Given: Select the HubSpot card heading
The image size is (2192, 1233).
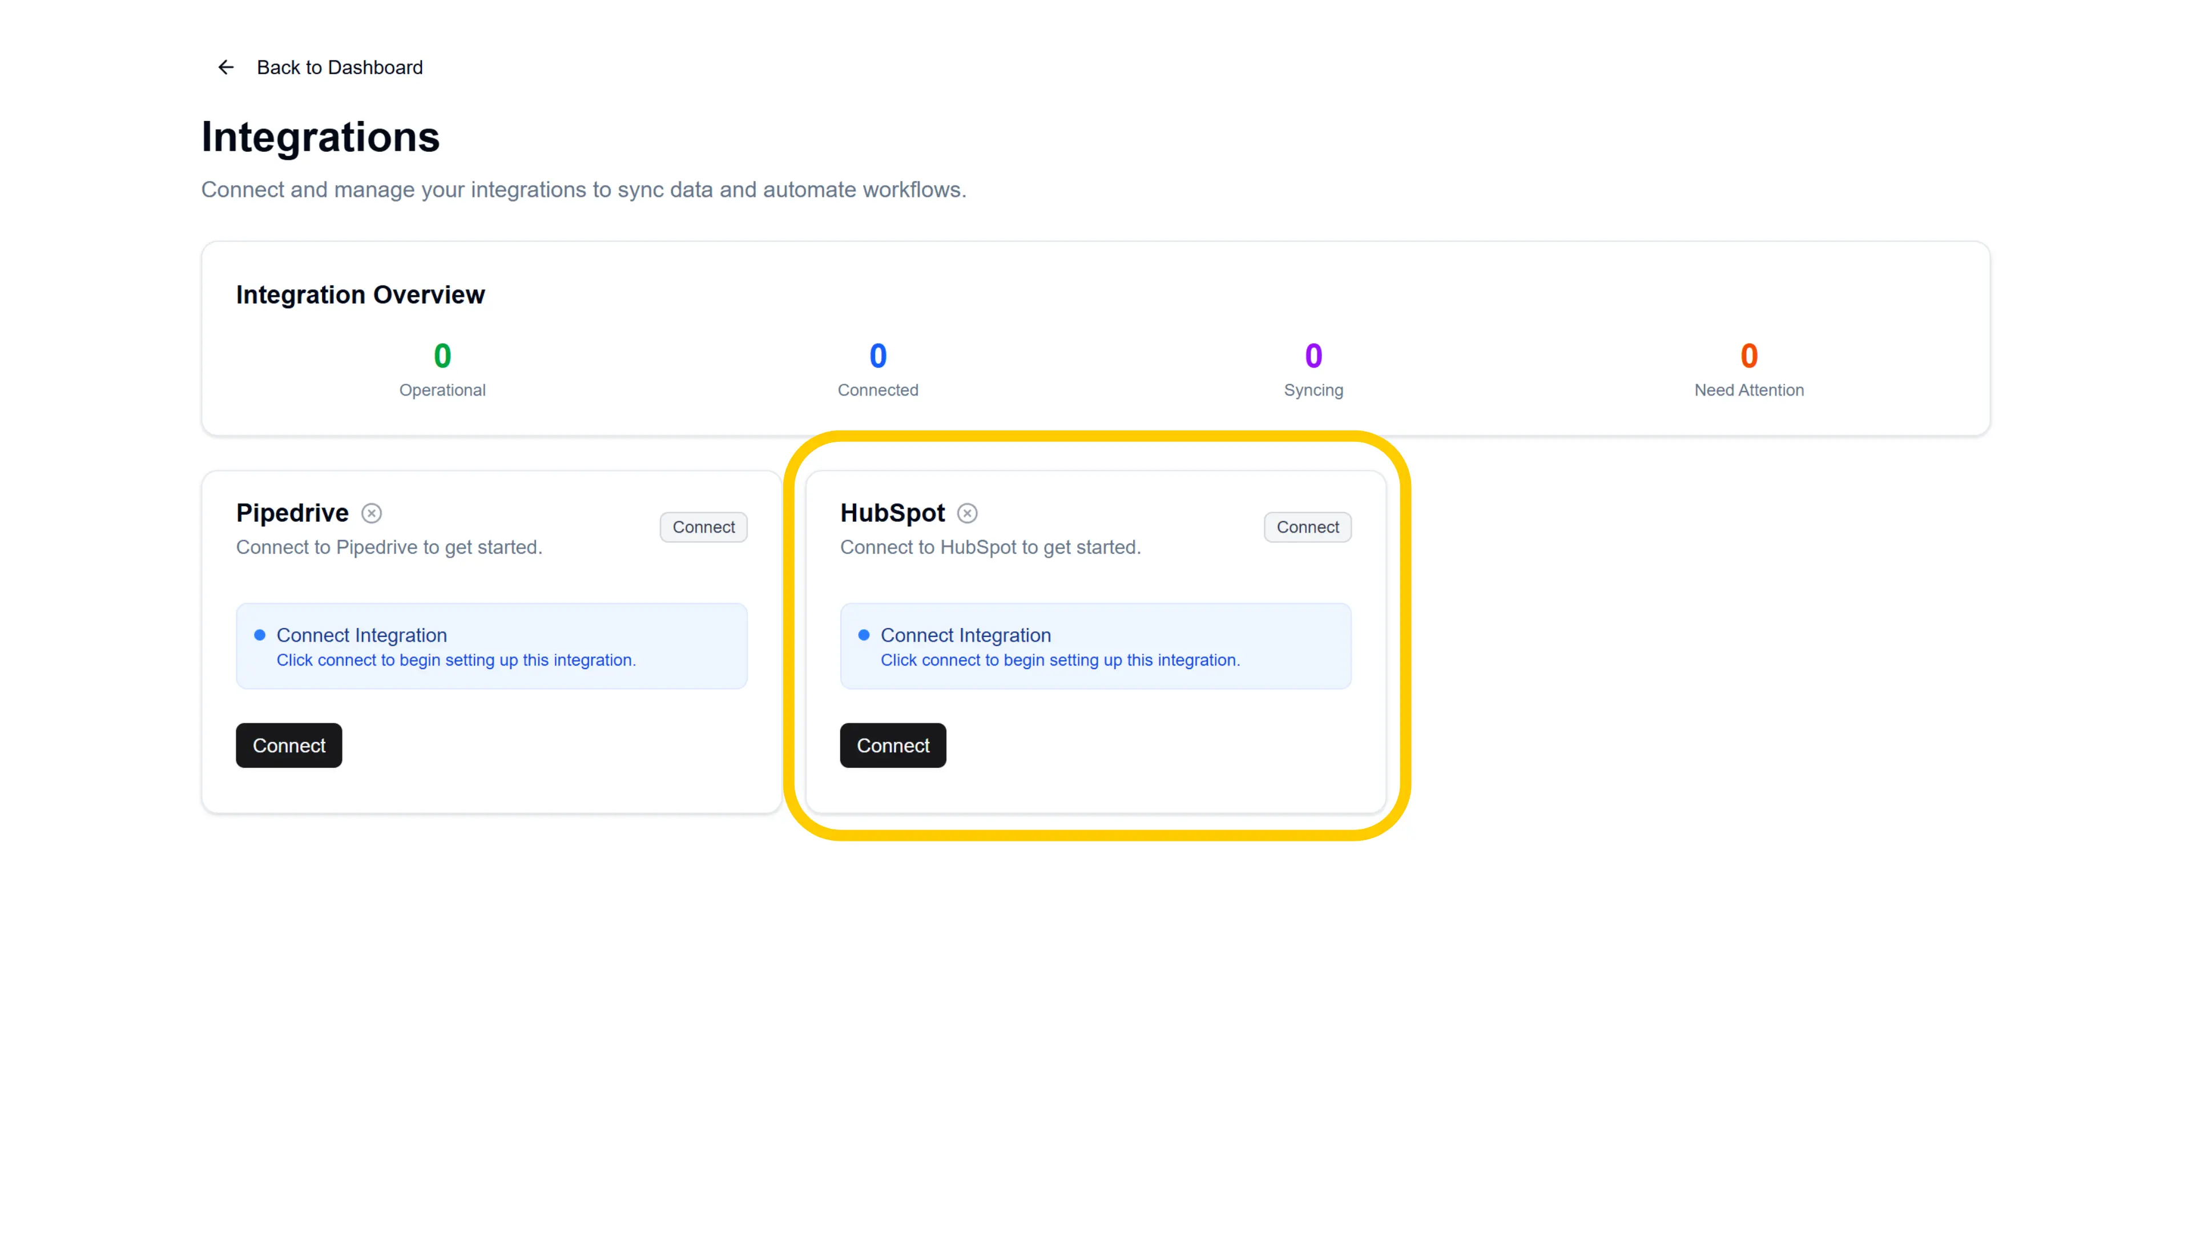Looking at the screenshot, I should coord(892,512).
